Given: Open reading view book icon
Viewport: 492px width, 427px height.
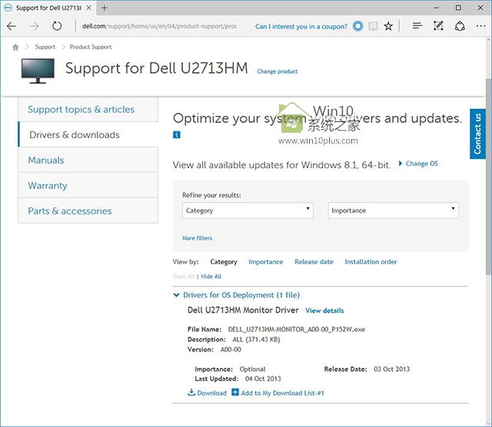Looking at the screenshot, I should pyautogui.click(x=373, y=26).
